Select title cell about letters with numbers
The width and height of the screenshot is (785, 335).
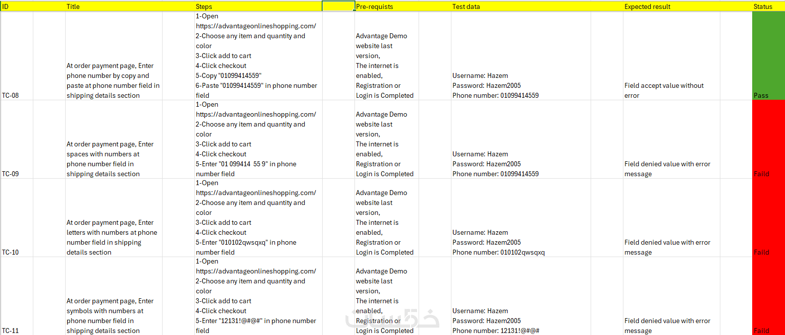(x=113, y=218)
